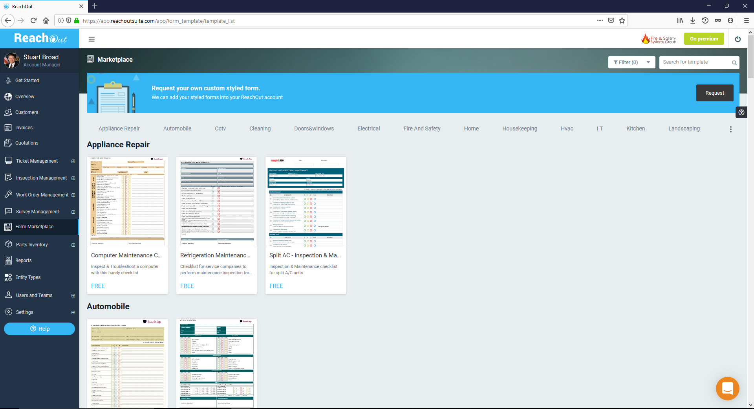754x409 pixels.
Task: Open the browser downloads icon
Action: (x=693, y=20)
